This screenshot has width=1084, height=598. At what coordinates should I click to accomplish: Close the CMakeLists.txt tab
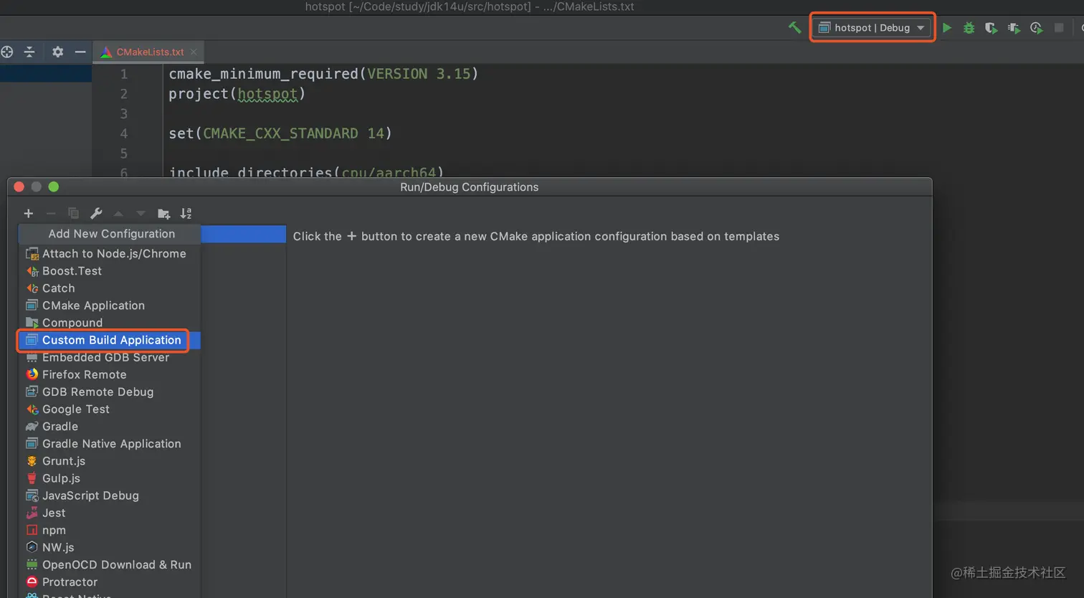(194, 52)
